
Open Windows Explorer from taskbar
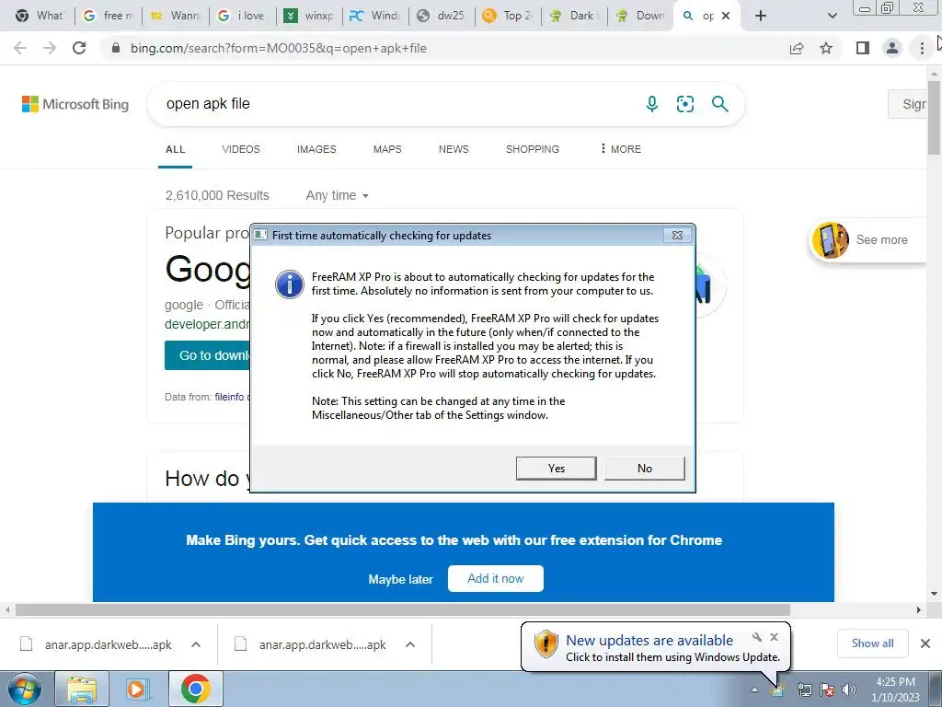click(x=82, y=689)
